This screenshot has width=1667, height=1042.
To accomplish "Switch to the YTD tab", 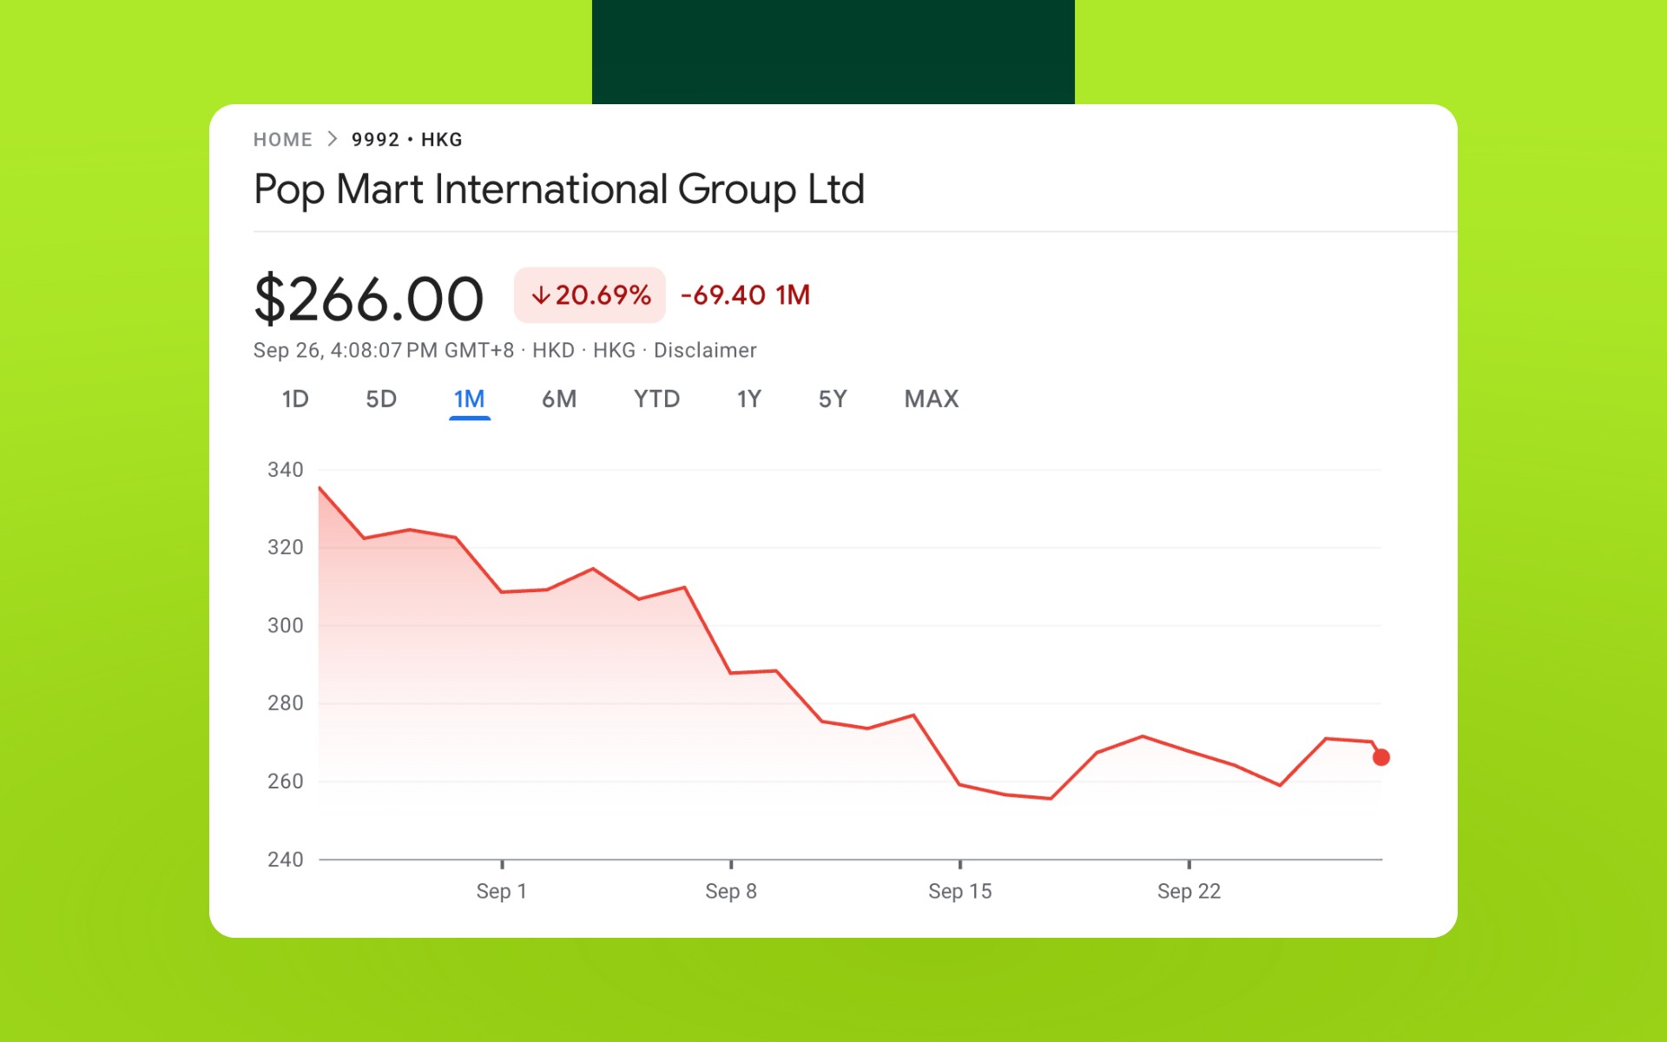I will [x=656, y=399].
